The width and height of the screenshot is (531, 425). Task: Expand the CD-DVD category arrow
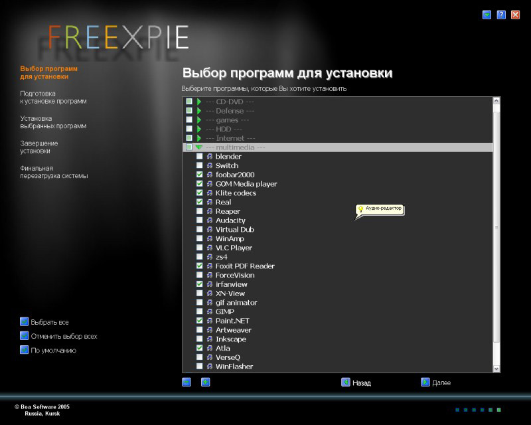(x=199, y=102)
